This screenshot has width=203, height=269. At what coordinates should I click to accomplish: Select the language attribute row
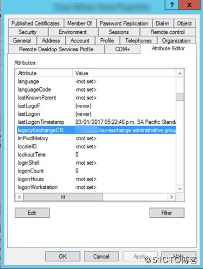[96, 81]
